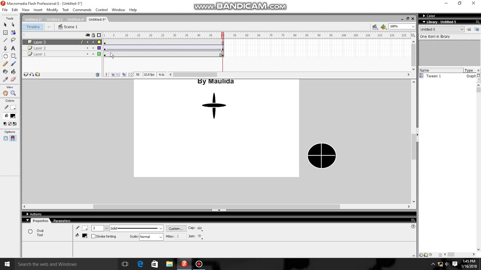
Task: Click the Custom... stroke button
Action: pyautogui.click(x=175, y=228)
